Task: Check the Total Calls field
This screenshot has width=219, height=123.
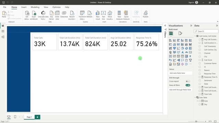Action: pos(200,94)
